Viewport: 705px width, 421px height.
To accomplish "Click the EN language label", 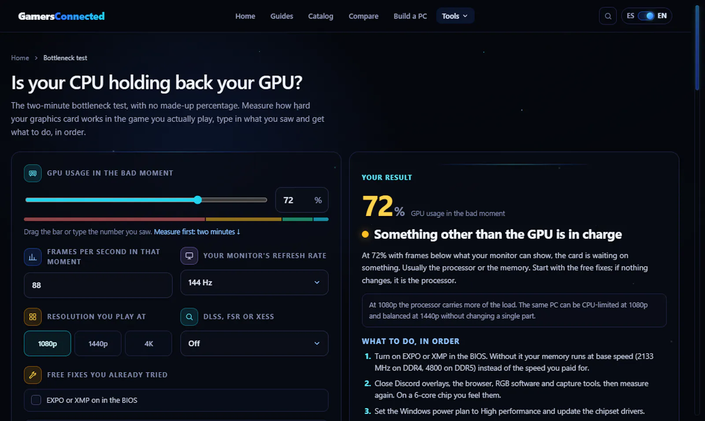I will (x=662, y=16).
